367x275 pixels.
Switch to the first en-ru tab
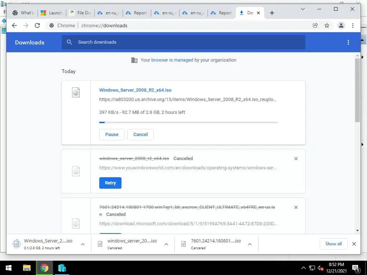tap(109, 13)
